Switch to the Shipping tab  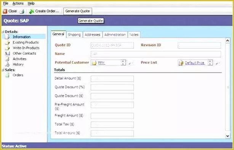tap(74, 34)
